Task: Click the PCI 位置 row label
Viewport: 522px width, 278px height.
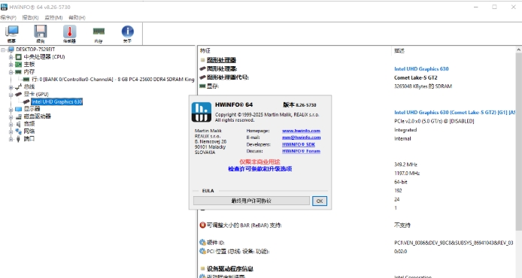Action: pyautogui.click(x=238, y=252)
